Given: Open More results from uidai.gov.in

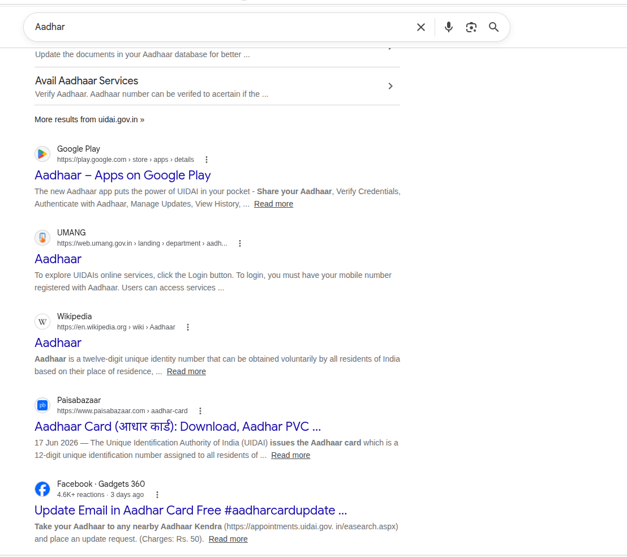Looking at the screenshot, I should click(89, 119).
